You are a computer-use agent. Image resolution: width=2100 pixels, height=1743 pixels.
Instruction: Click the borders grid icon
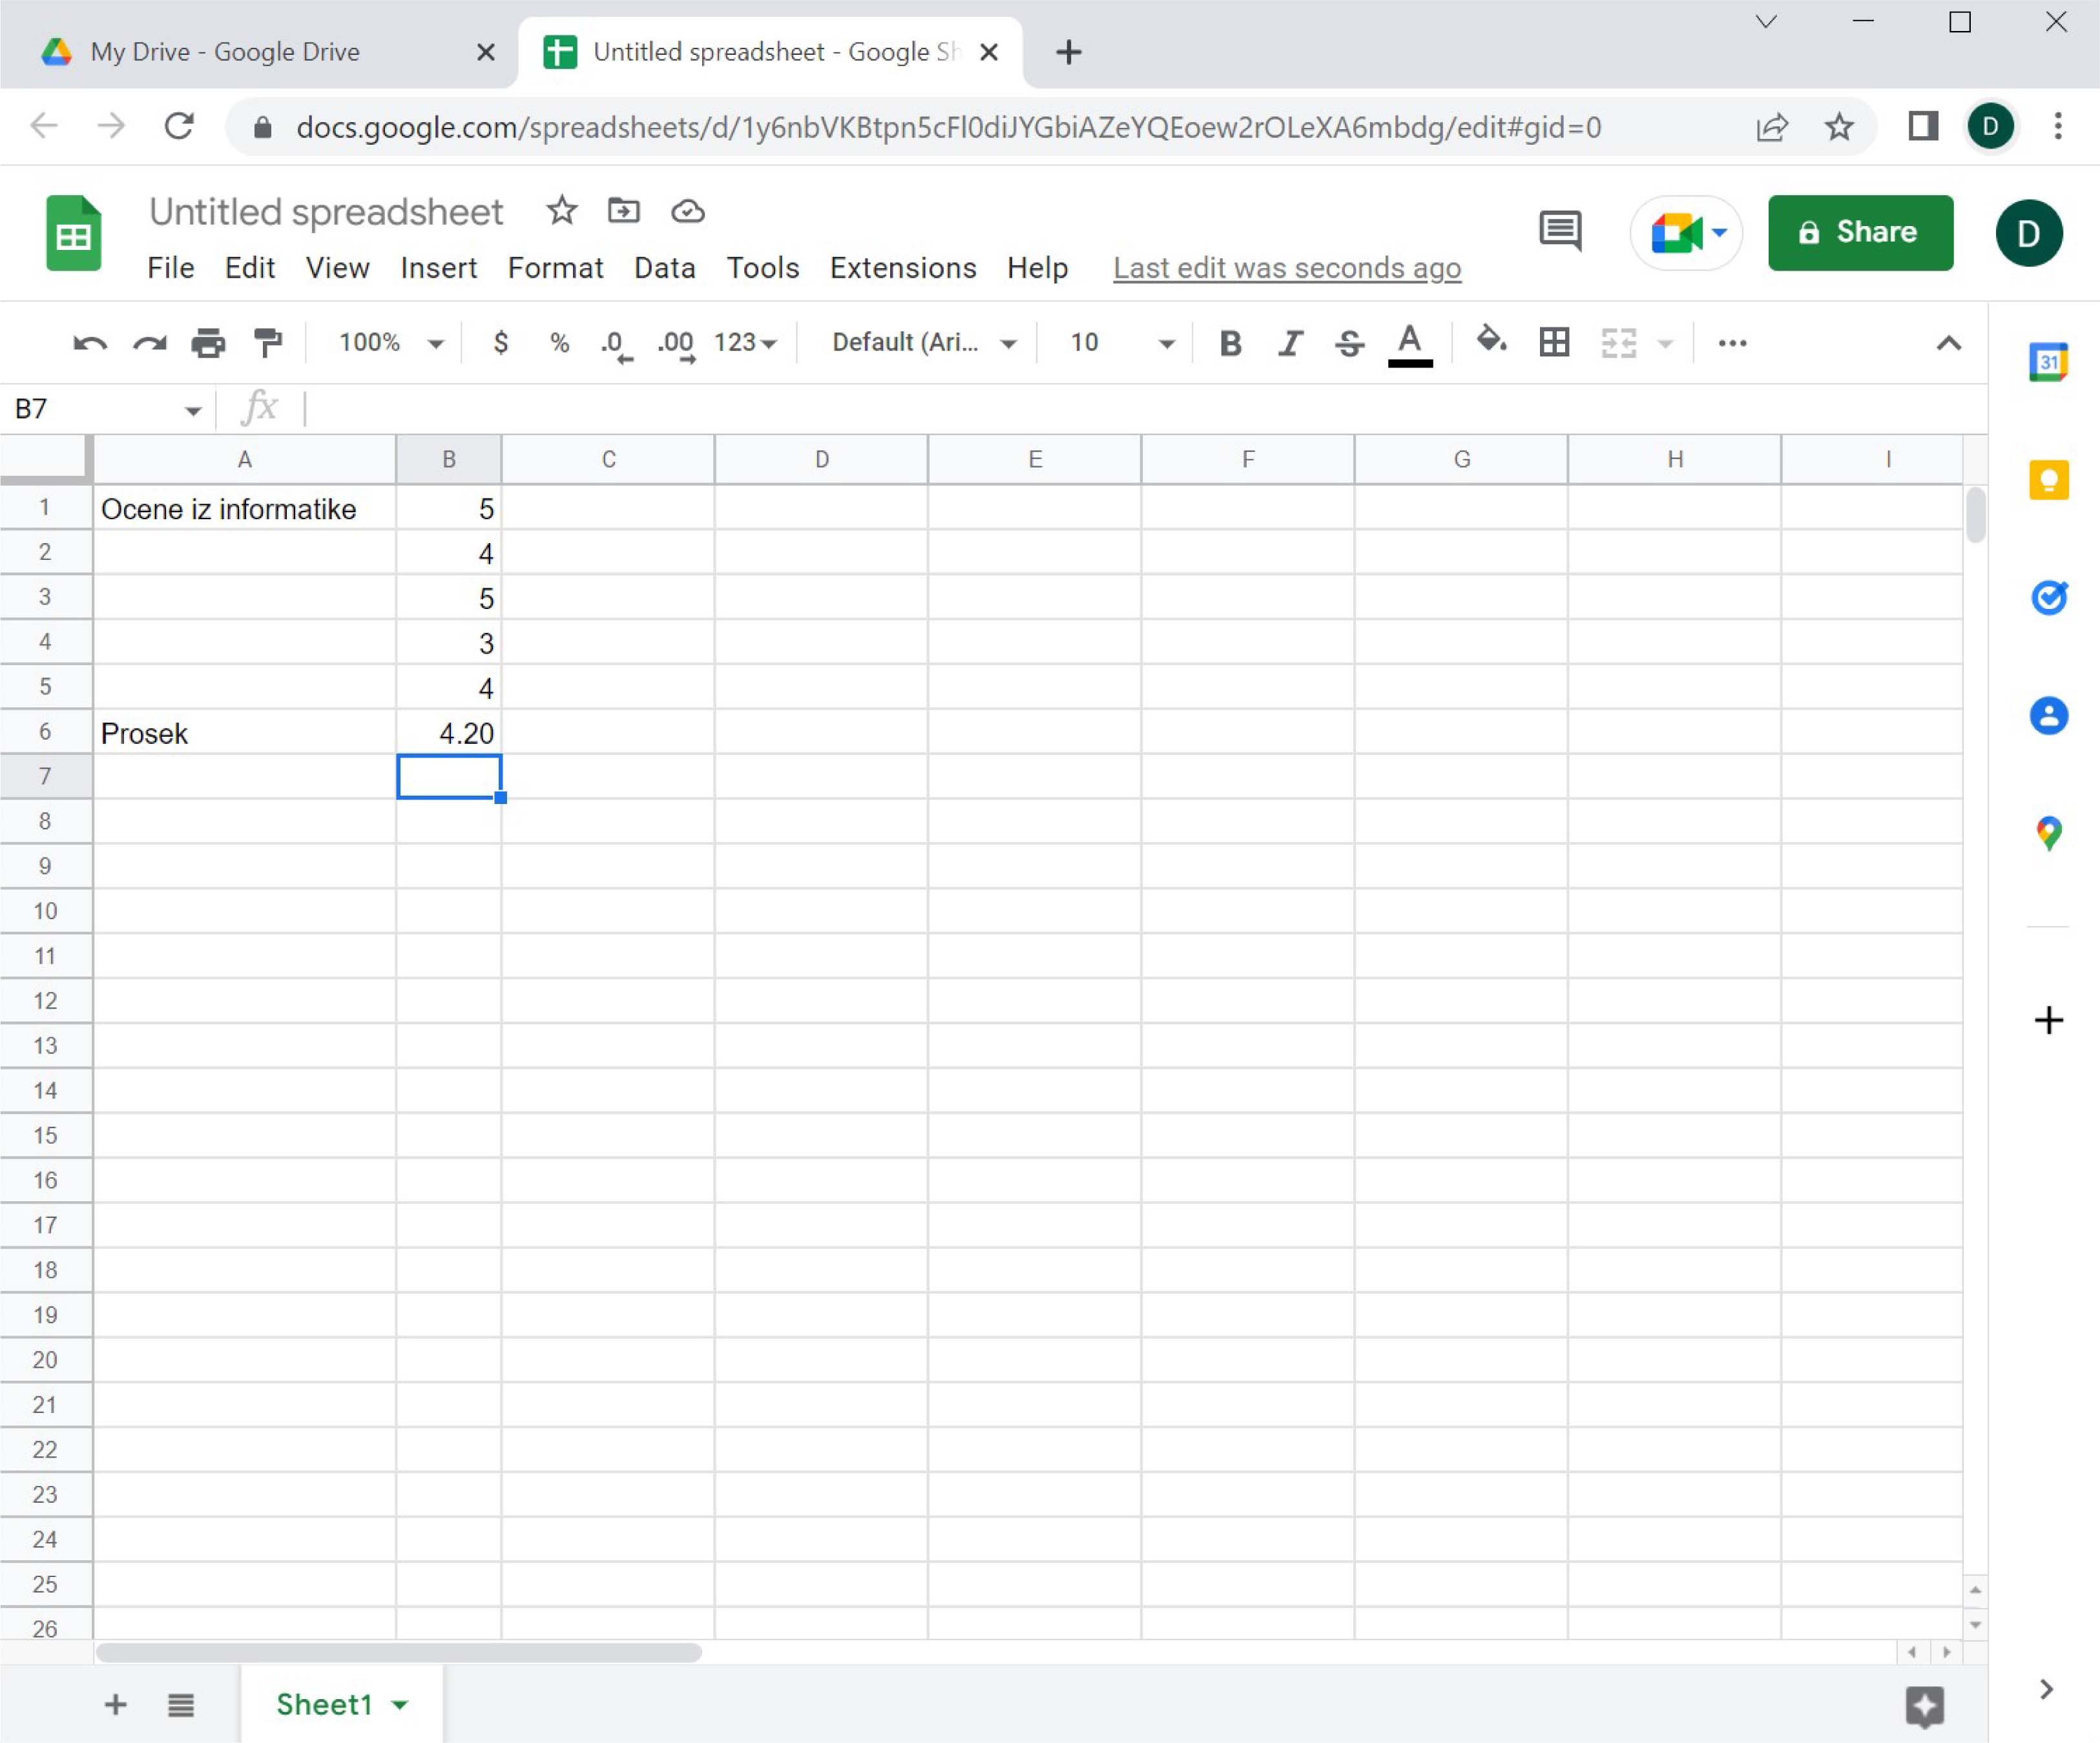click(x=1554, y=343)
